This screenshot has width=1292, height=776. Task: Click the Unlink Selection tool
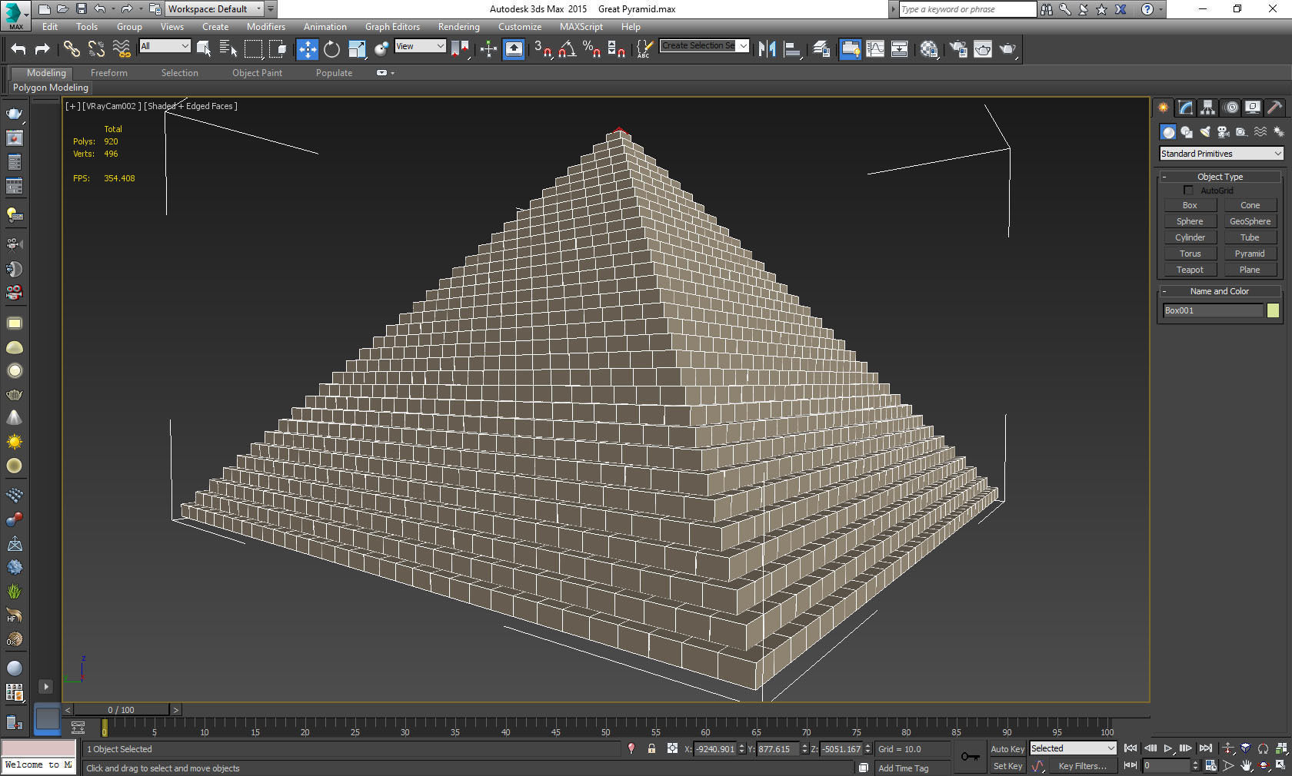click(x=96, y=49)
